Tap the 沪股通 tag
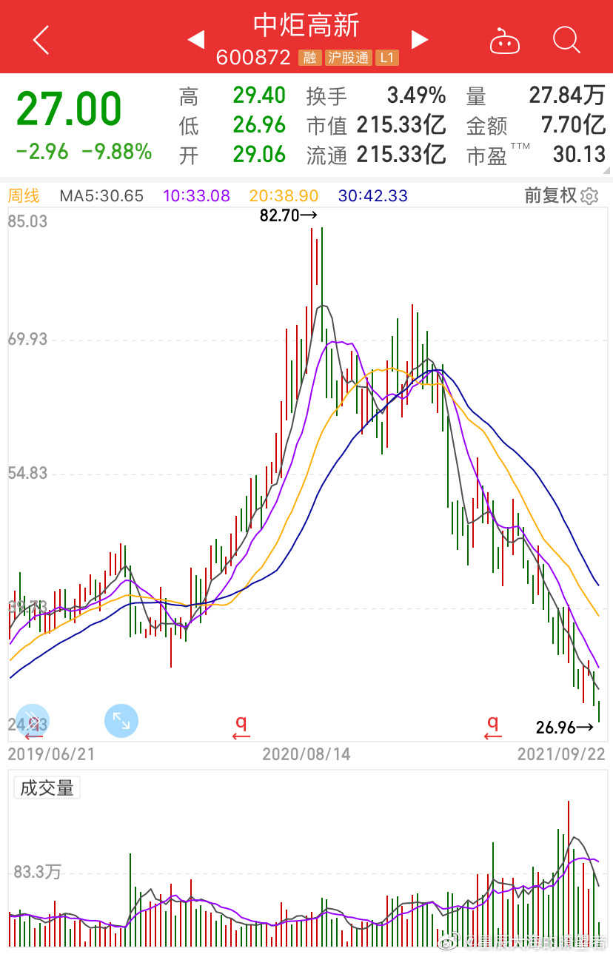The image size is (613, 957). (347, 58)
